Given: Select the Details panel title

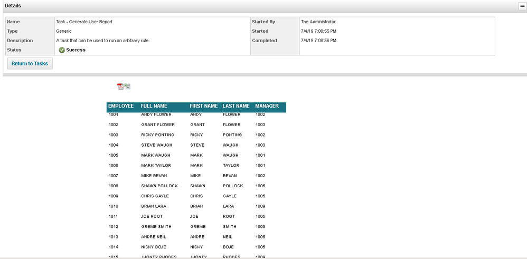Looking at the screenshot, I should pyautogui.click(x=13, y=5).
